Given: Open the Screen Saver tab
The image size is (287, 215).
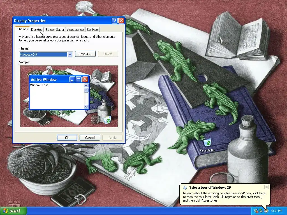Looking at the screenshot, I should [55, 30].
